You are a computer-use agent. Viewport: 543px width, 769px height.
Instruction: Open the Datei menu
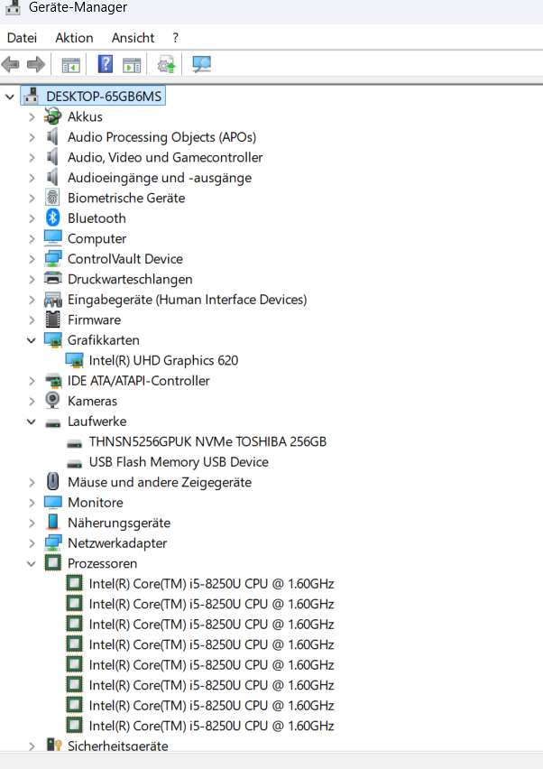pos(22,38)
